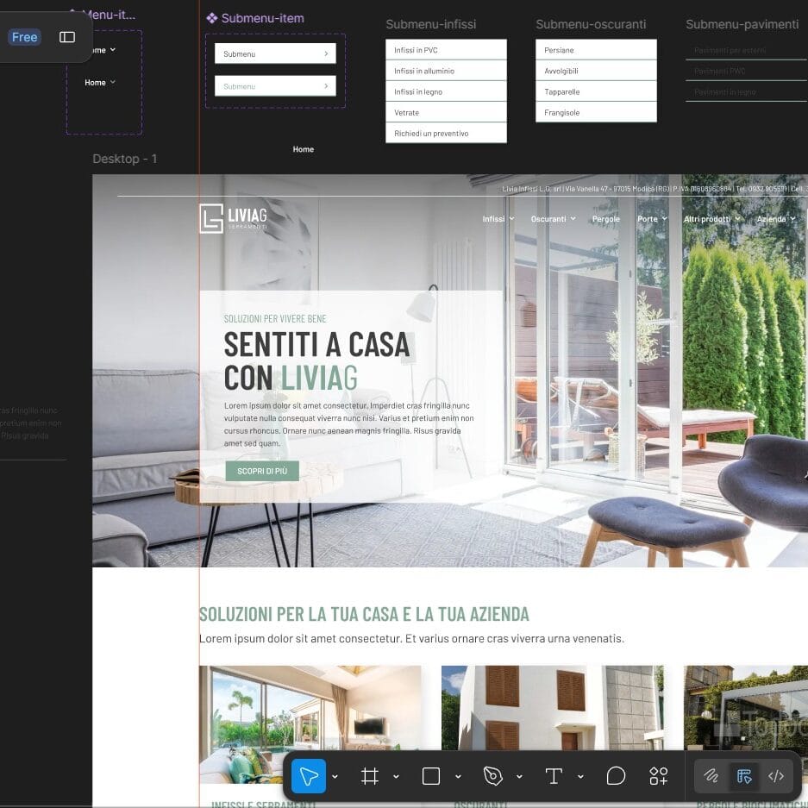Expand the Azienda nav menu chevron
Viewport: 808px width, 808px height.
pos(792,219)
